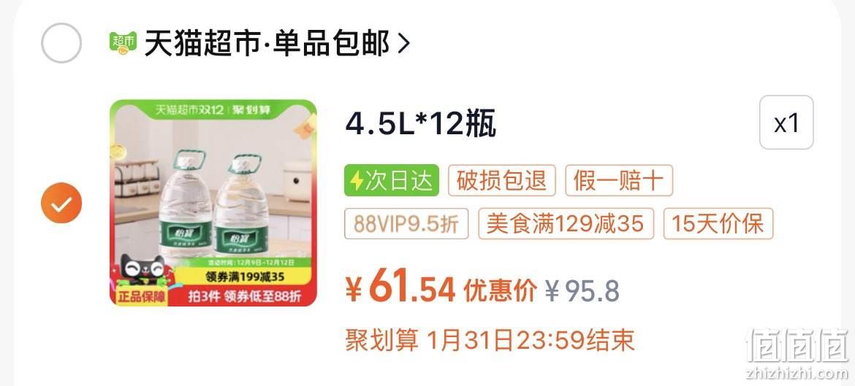
Task: Change quantity via the x1 box
Action: pos(786,123)
